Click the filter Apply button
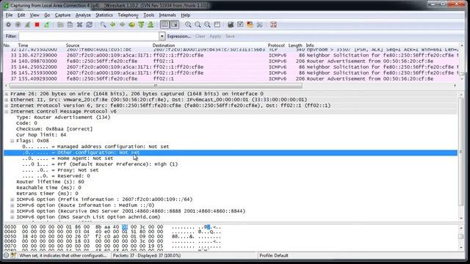 pyautogui.click(x=215, y=36)
